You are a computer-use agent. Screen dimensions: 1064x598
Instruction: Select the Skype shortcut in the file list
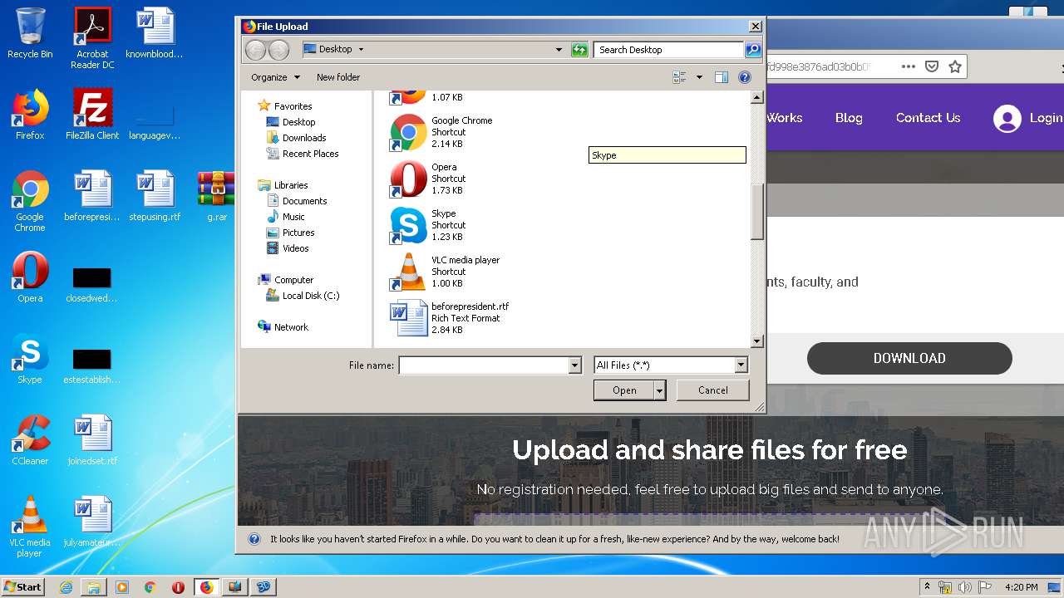(x=429, y=225)
